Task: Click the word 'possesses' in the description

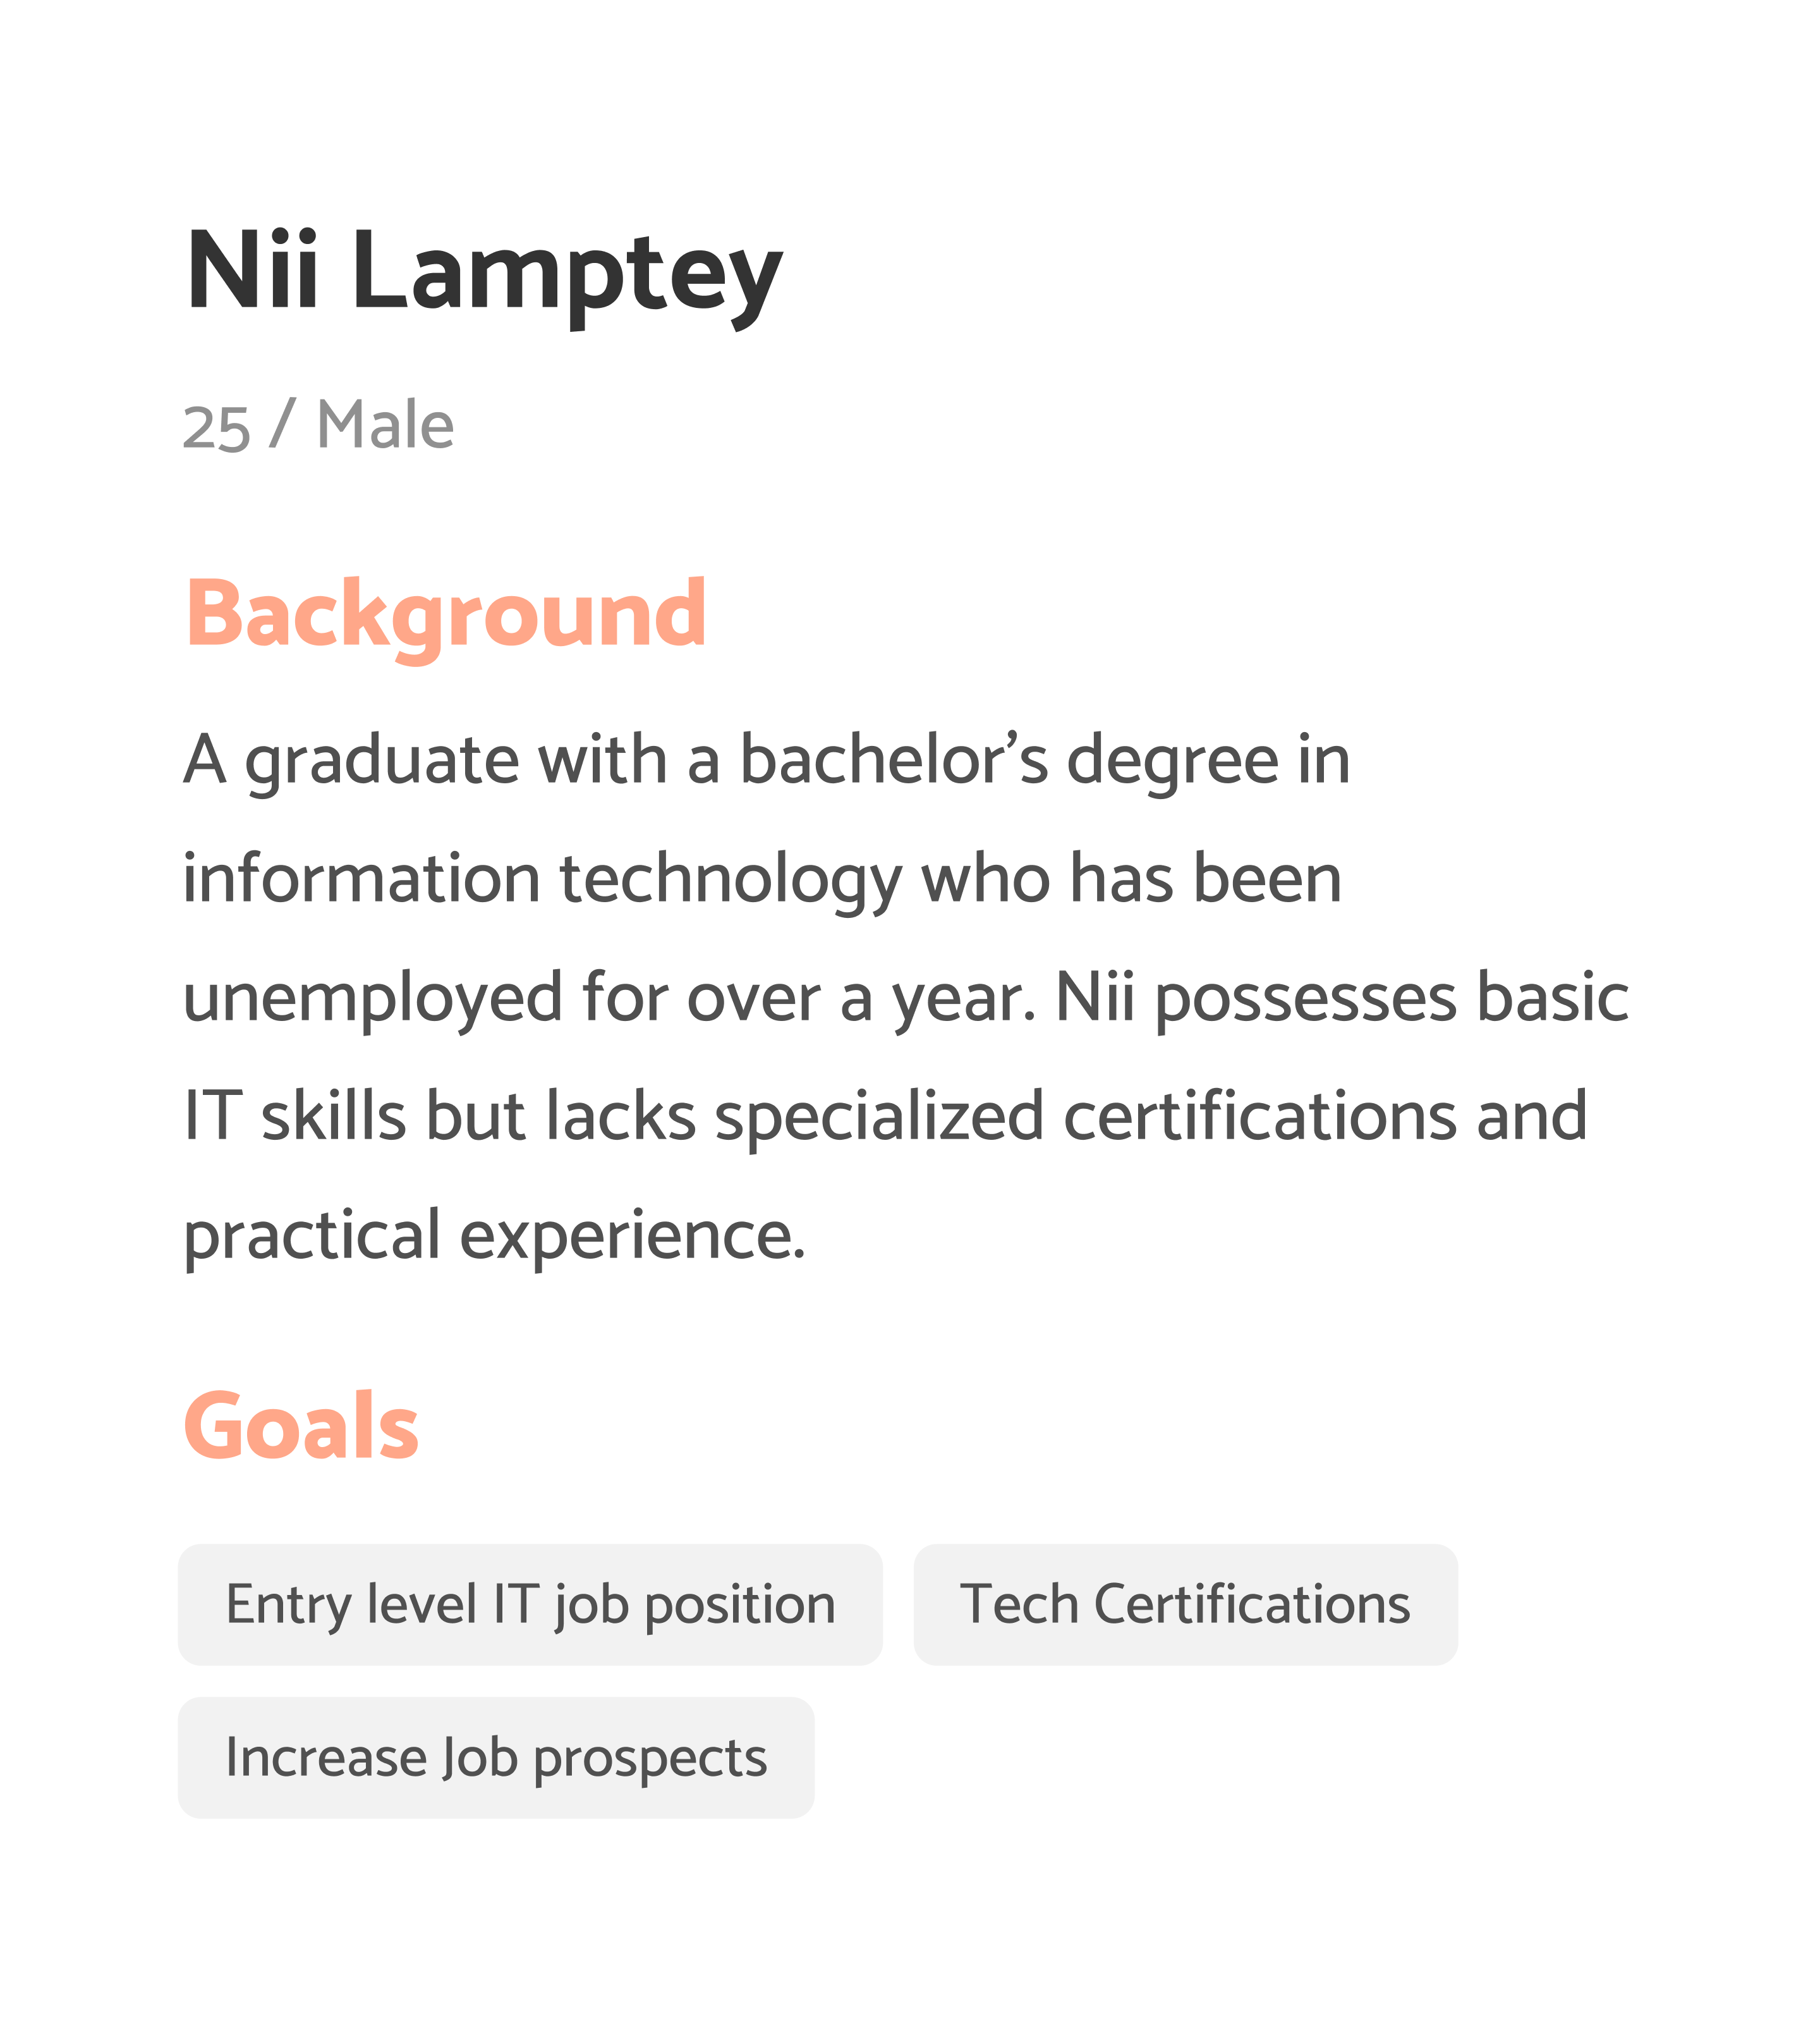Action: point(1305,999)
